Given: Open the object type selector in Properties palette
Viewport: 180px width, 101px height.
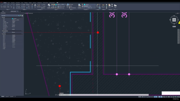Looking at the screenshot, I should 9,16.
